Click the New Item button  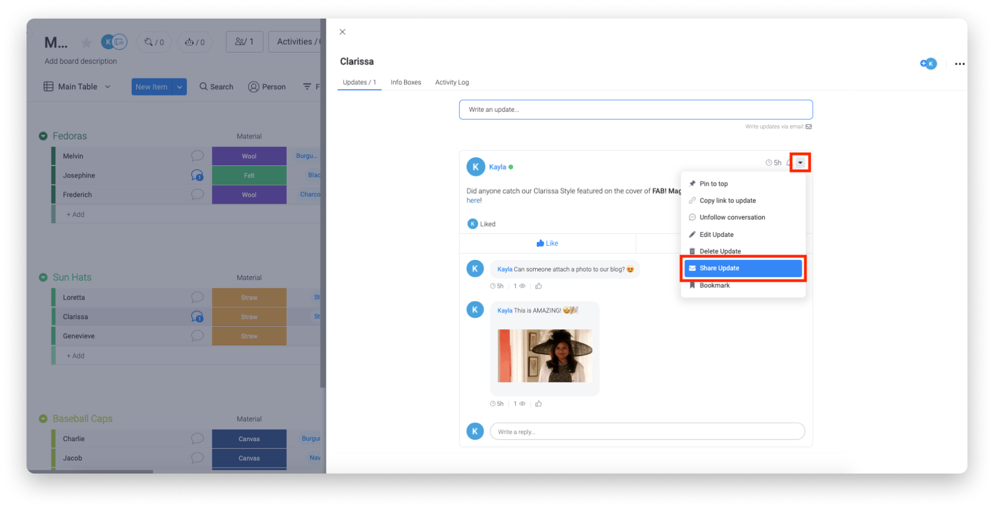click(151, 87)
